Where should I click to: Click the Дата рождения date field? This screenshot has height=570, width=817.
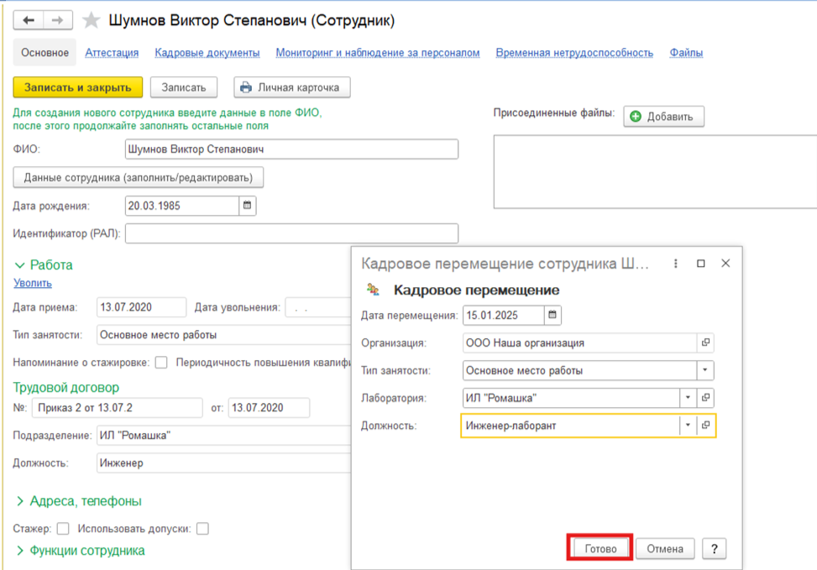click(182, 206)
